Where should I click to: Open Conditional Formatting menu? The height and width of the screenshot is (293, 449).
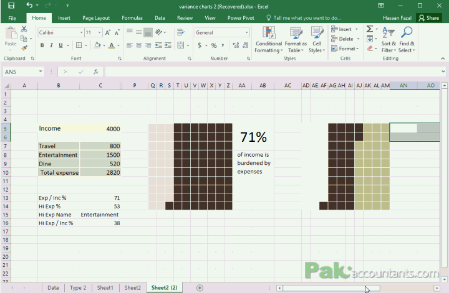pyautogui.click(x=269, y=40)
